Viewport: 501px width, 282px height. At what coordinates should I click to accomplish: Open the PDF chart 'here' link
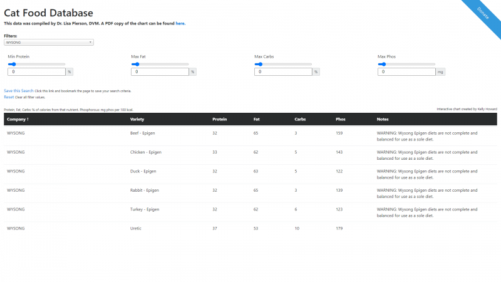pos(180,23)
